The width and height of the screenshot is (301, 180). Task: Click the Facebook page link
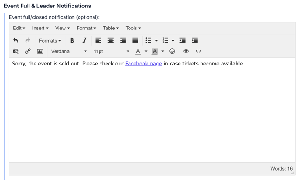pos(143,64)
